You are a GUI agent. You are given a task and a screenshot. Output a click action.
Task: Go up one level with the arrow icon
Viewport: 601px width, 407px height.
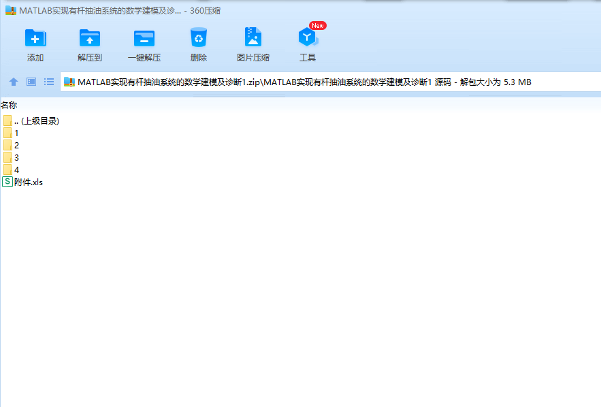click(14, 82)
